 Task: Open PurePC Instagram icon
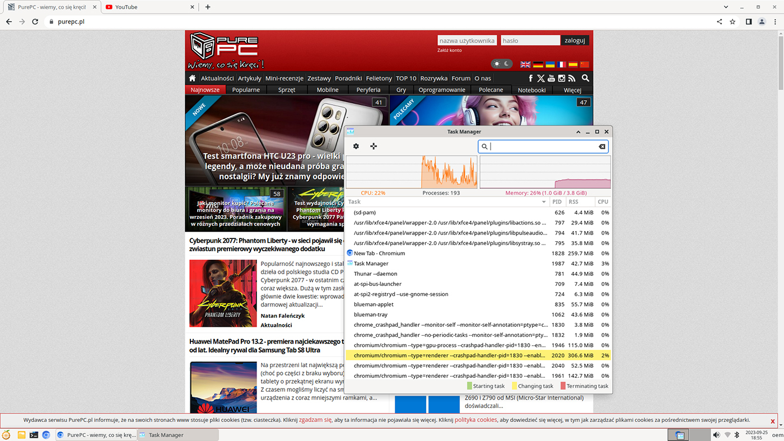(x=562, y=78)
